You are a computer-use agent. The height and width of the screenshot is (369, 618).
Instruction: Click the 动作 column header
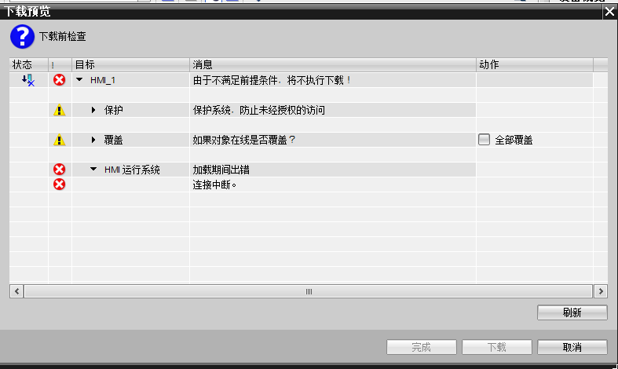535,64
